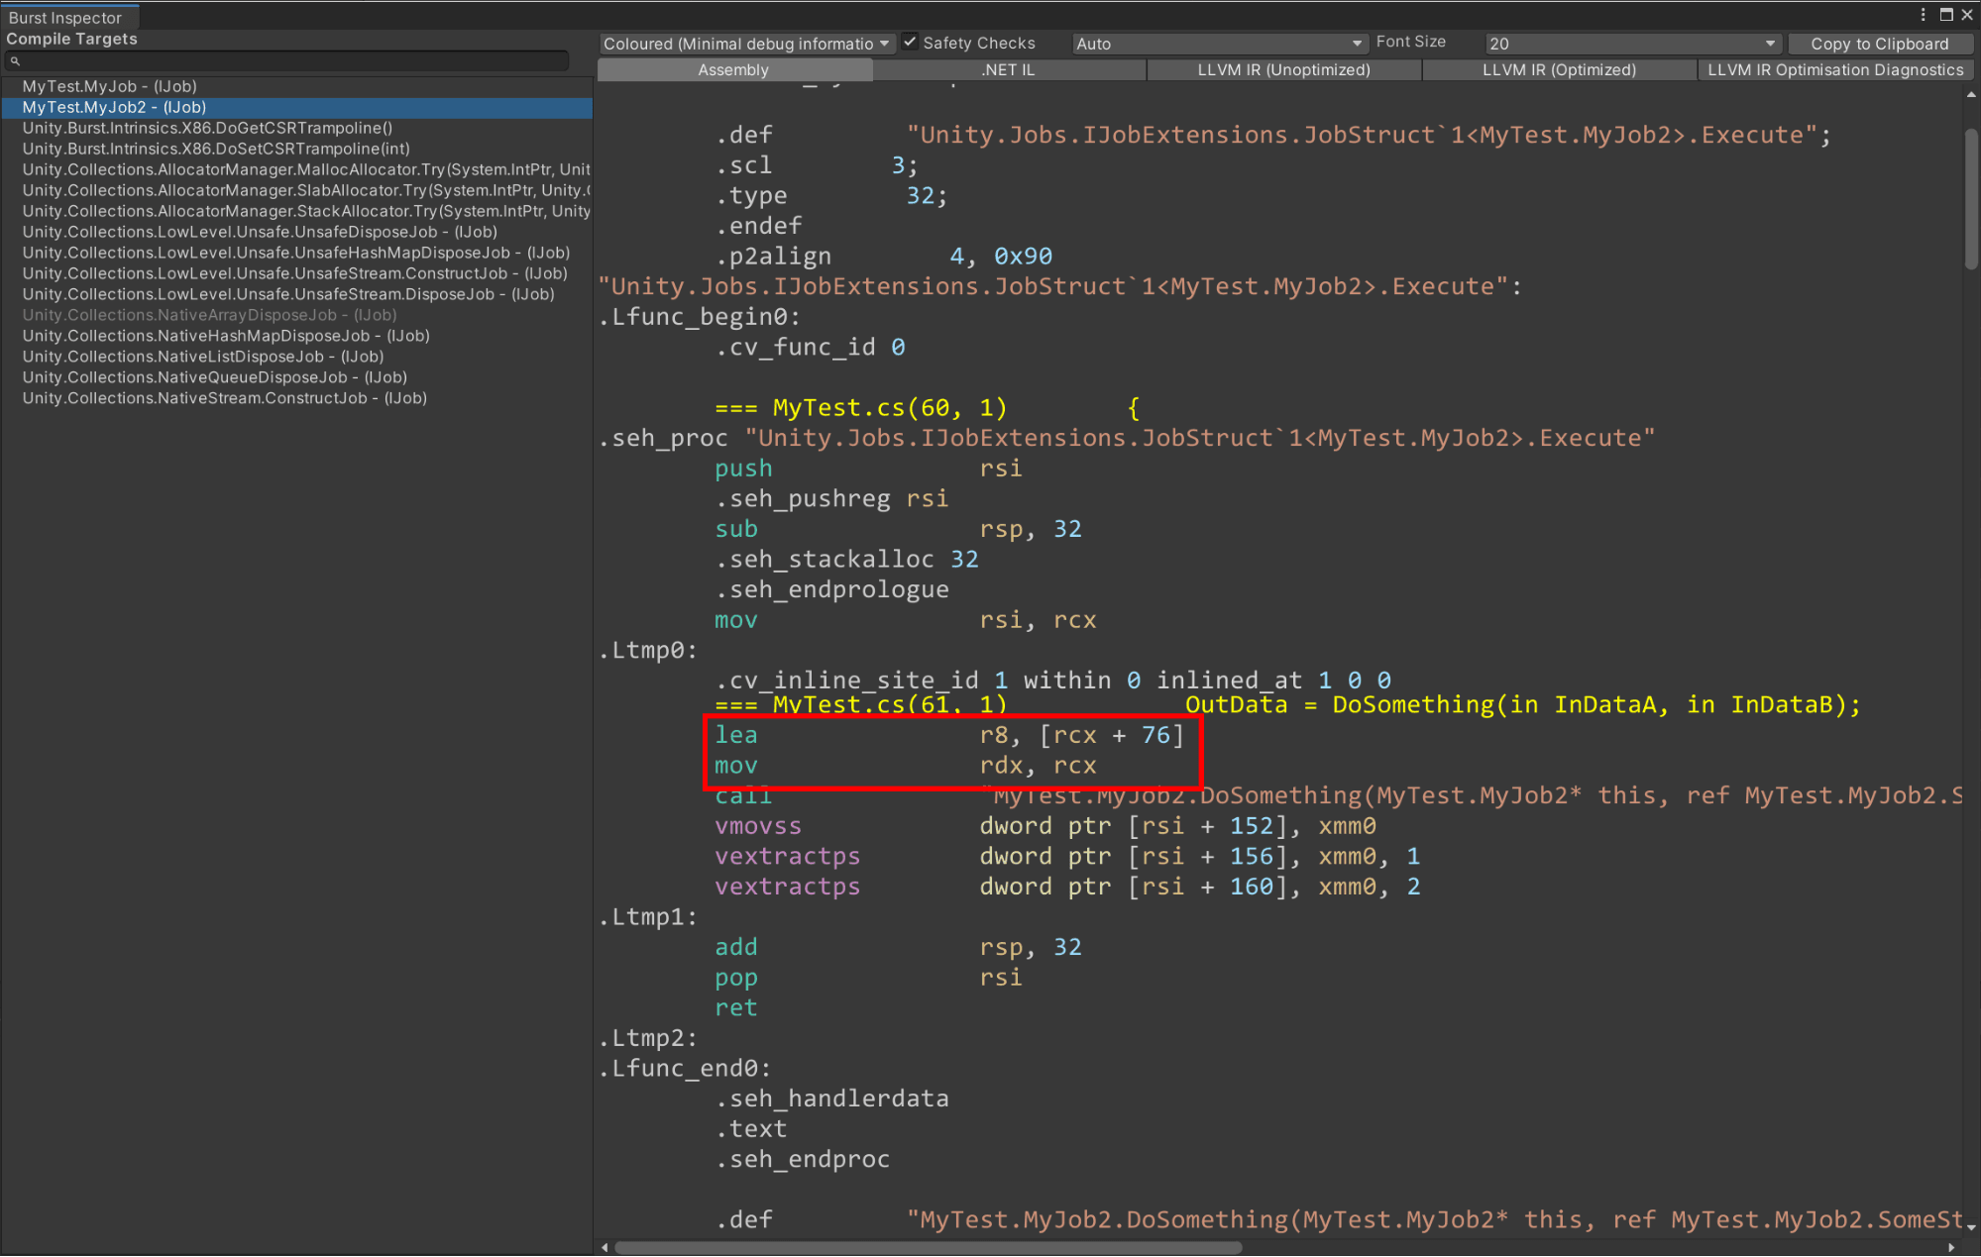Select MyTest.MyJob - (IJob) target
Image resolution: width=1981 pixels, height=1257 pixels.
click(x=296, y=86)
